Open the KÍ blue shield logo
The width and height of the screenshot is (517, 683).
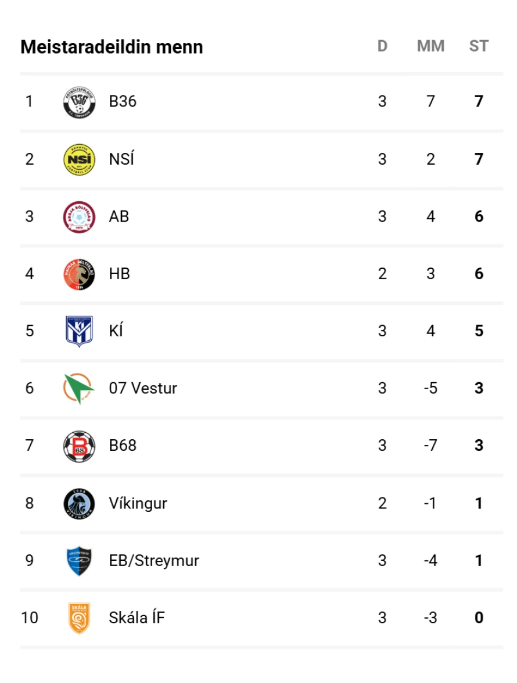tap(78, 331)
